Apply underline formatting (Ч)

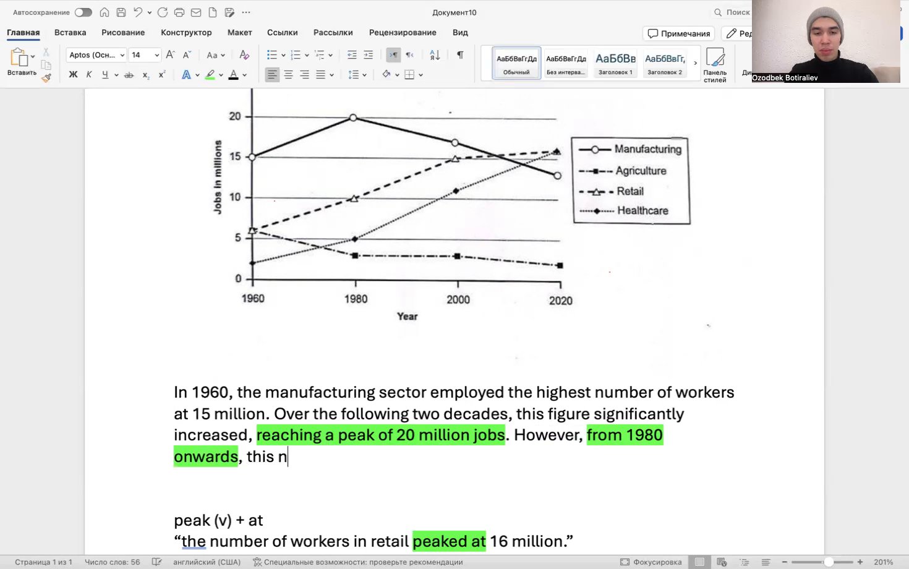(x=105, y=74)
